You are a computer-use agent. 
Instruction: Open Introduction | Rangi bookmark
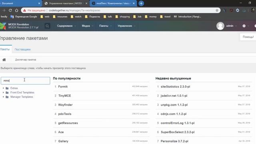(187, 16)
